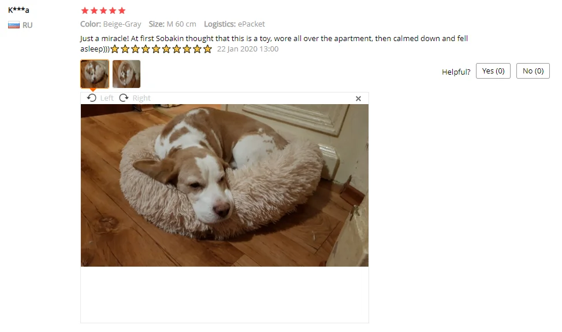Click the review date 22 Jan 2020
This screenshot has width=562, height=332.
tap(248, 49)
